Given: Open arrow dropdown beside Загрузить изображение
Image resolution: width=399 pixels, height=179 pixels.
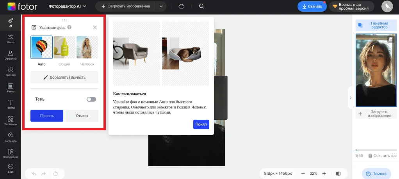Looking at the screenshot, I should tap(161, 7).
